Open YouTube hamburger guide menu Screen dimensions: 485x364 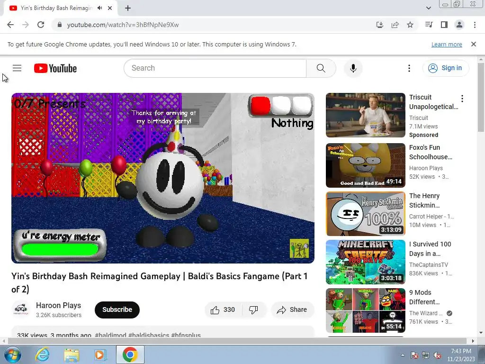(x=17, y=68)
